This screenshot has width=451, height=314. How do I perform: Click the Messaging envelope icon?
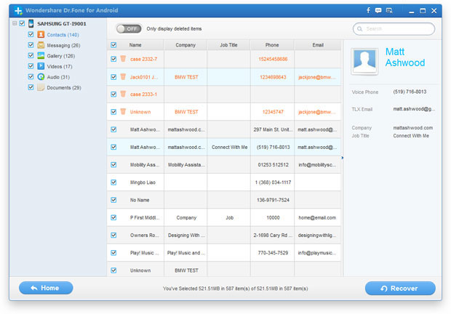41,45
